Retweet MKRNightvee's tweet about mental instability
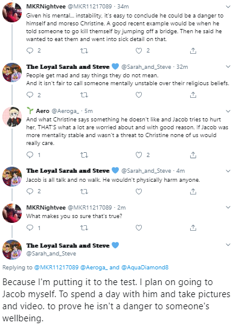The height and width of the screenshot is (331, 236). coord(84,51)
